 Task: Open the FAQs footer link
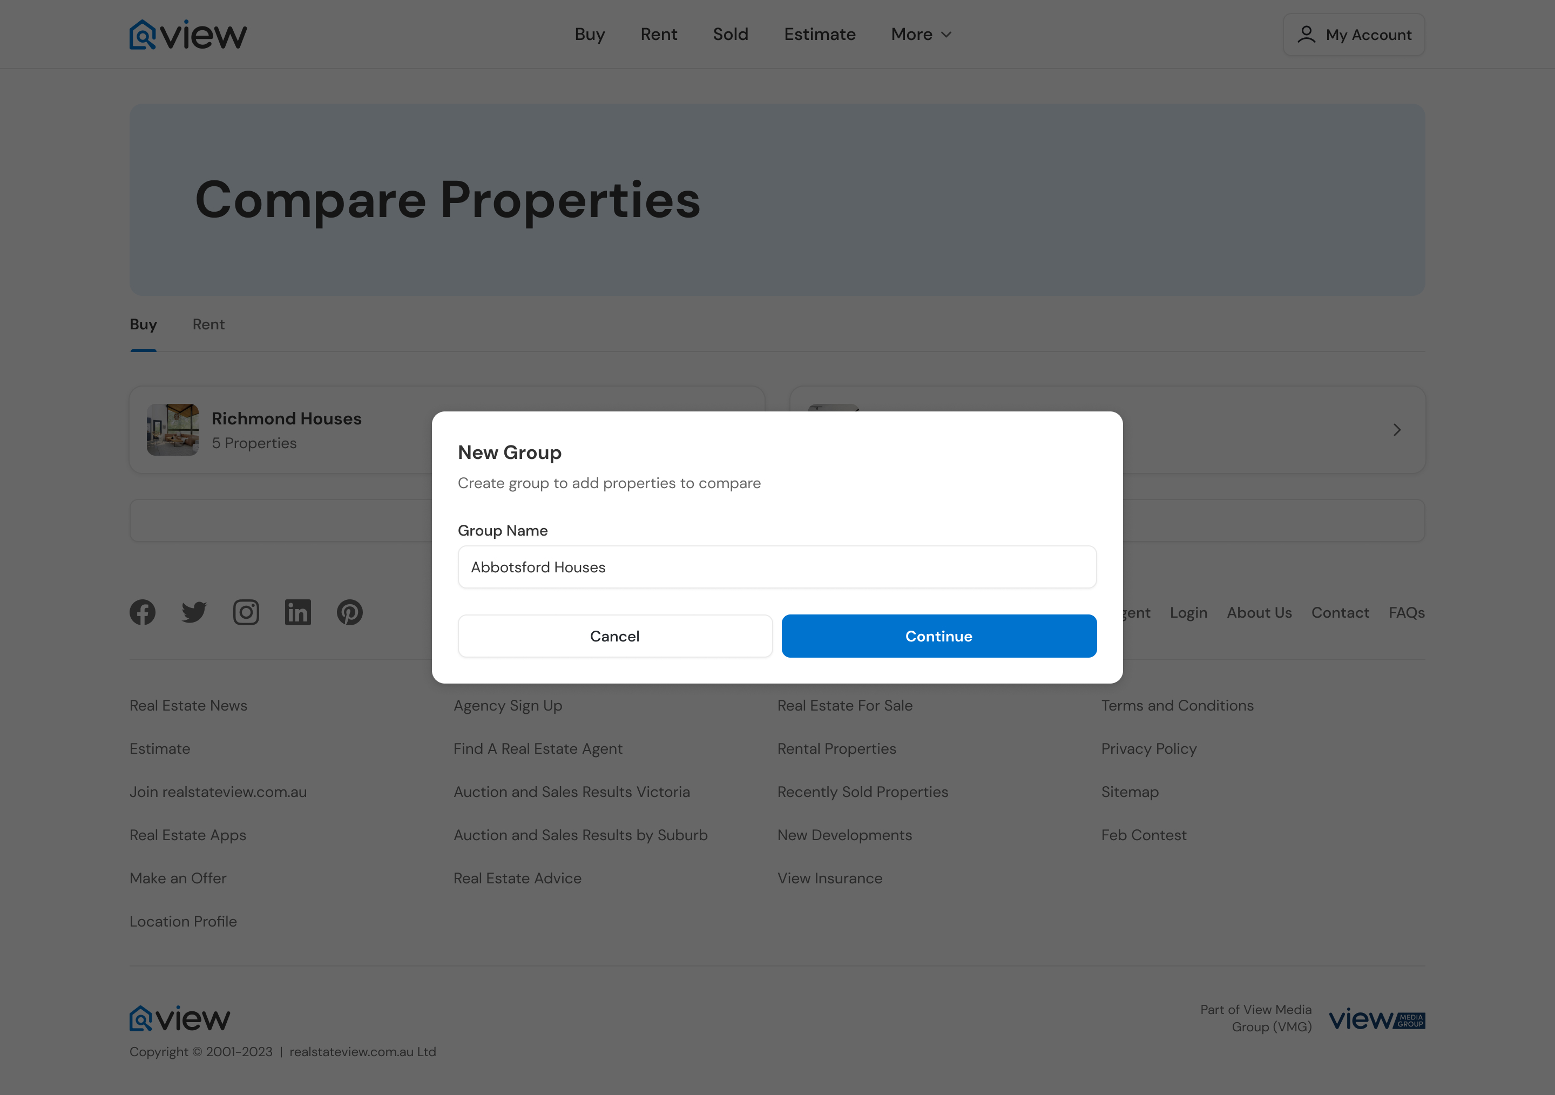(1406, 612)
